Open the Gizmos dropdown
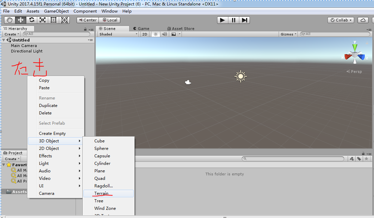Viewport: 374px width, 218px height. point(288,34)
